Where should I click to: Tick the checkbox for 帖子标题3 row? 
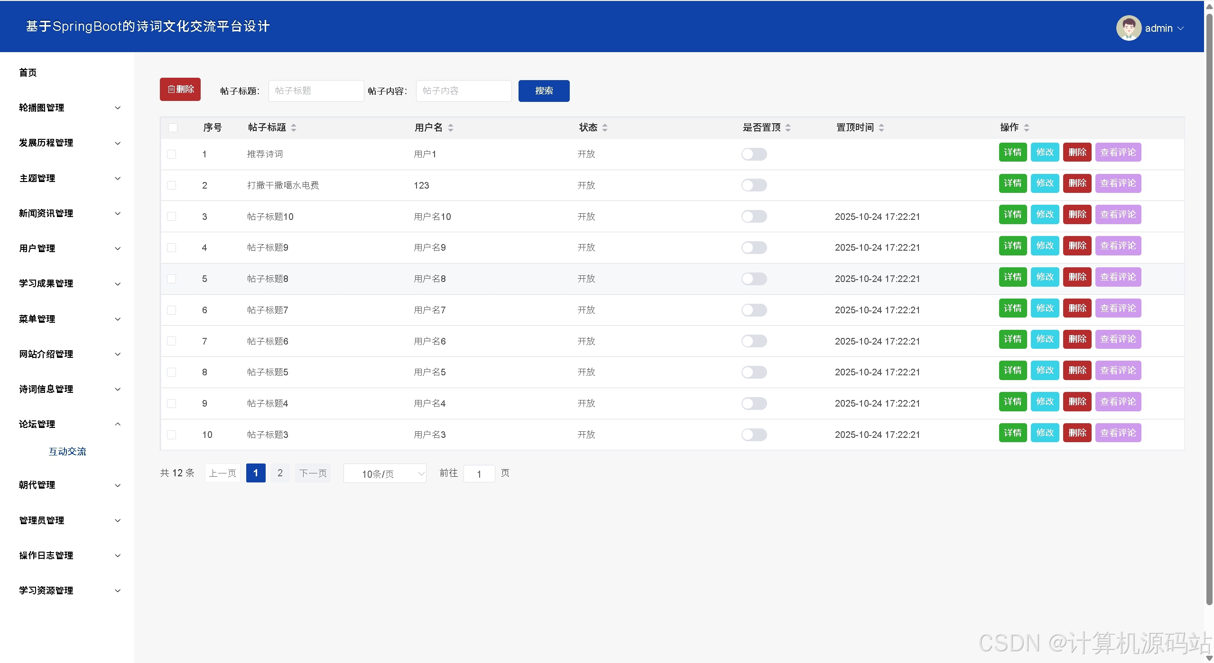coord(172,435)
